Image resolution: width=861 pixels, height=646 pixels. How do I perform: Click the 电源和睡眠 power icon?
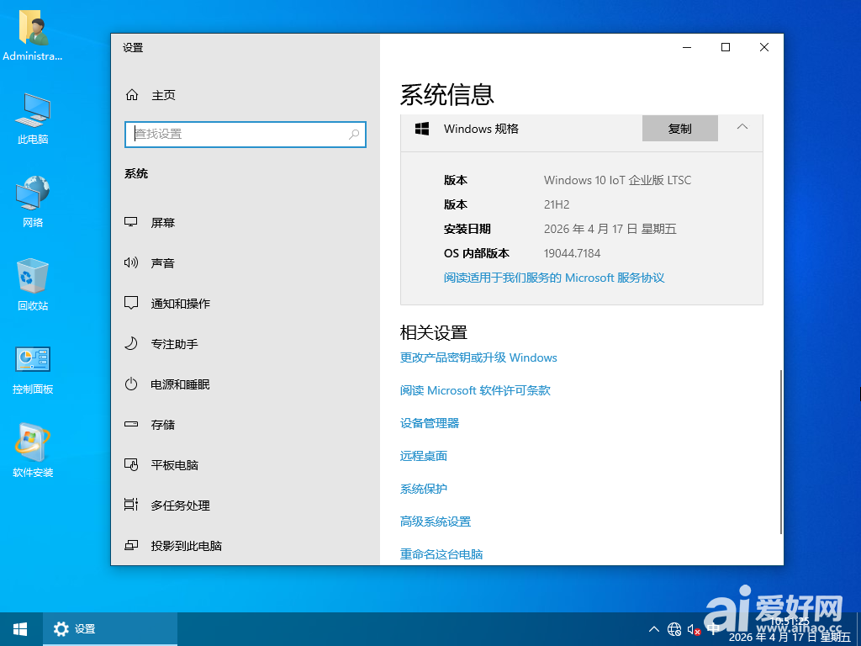click(x=130, y=384)
